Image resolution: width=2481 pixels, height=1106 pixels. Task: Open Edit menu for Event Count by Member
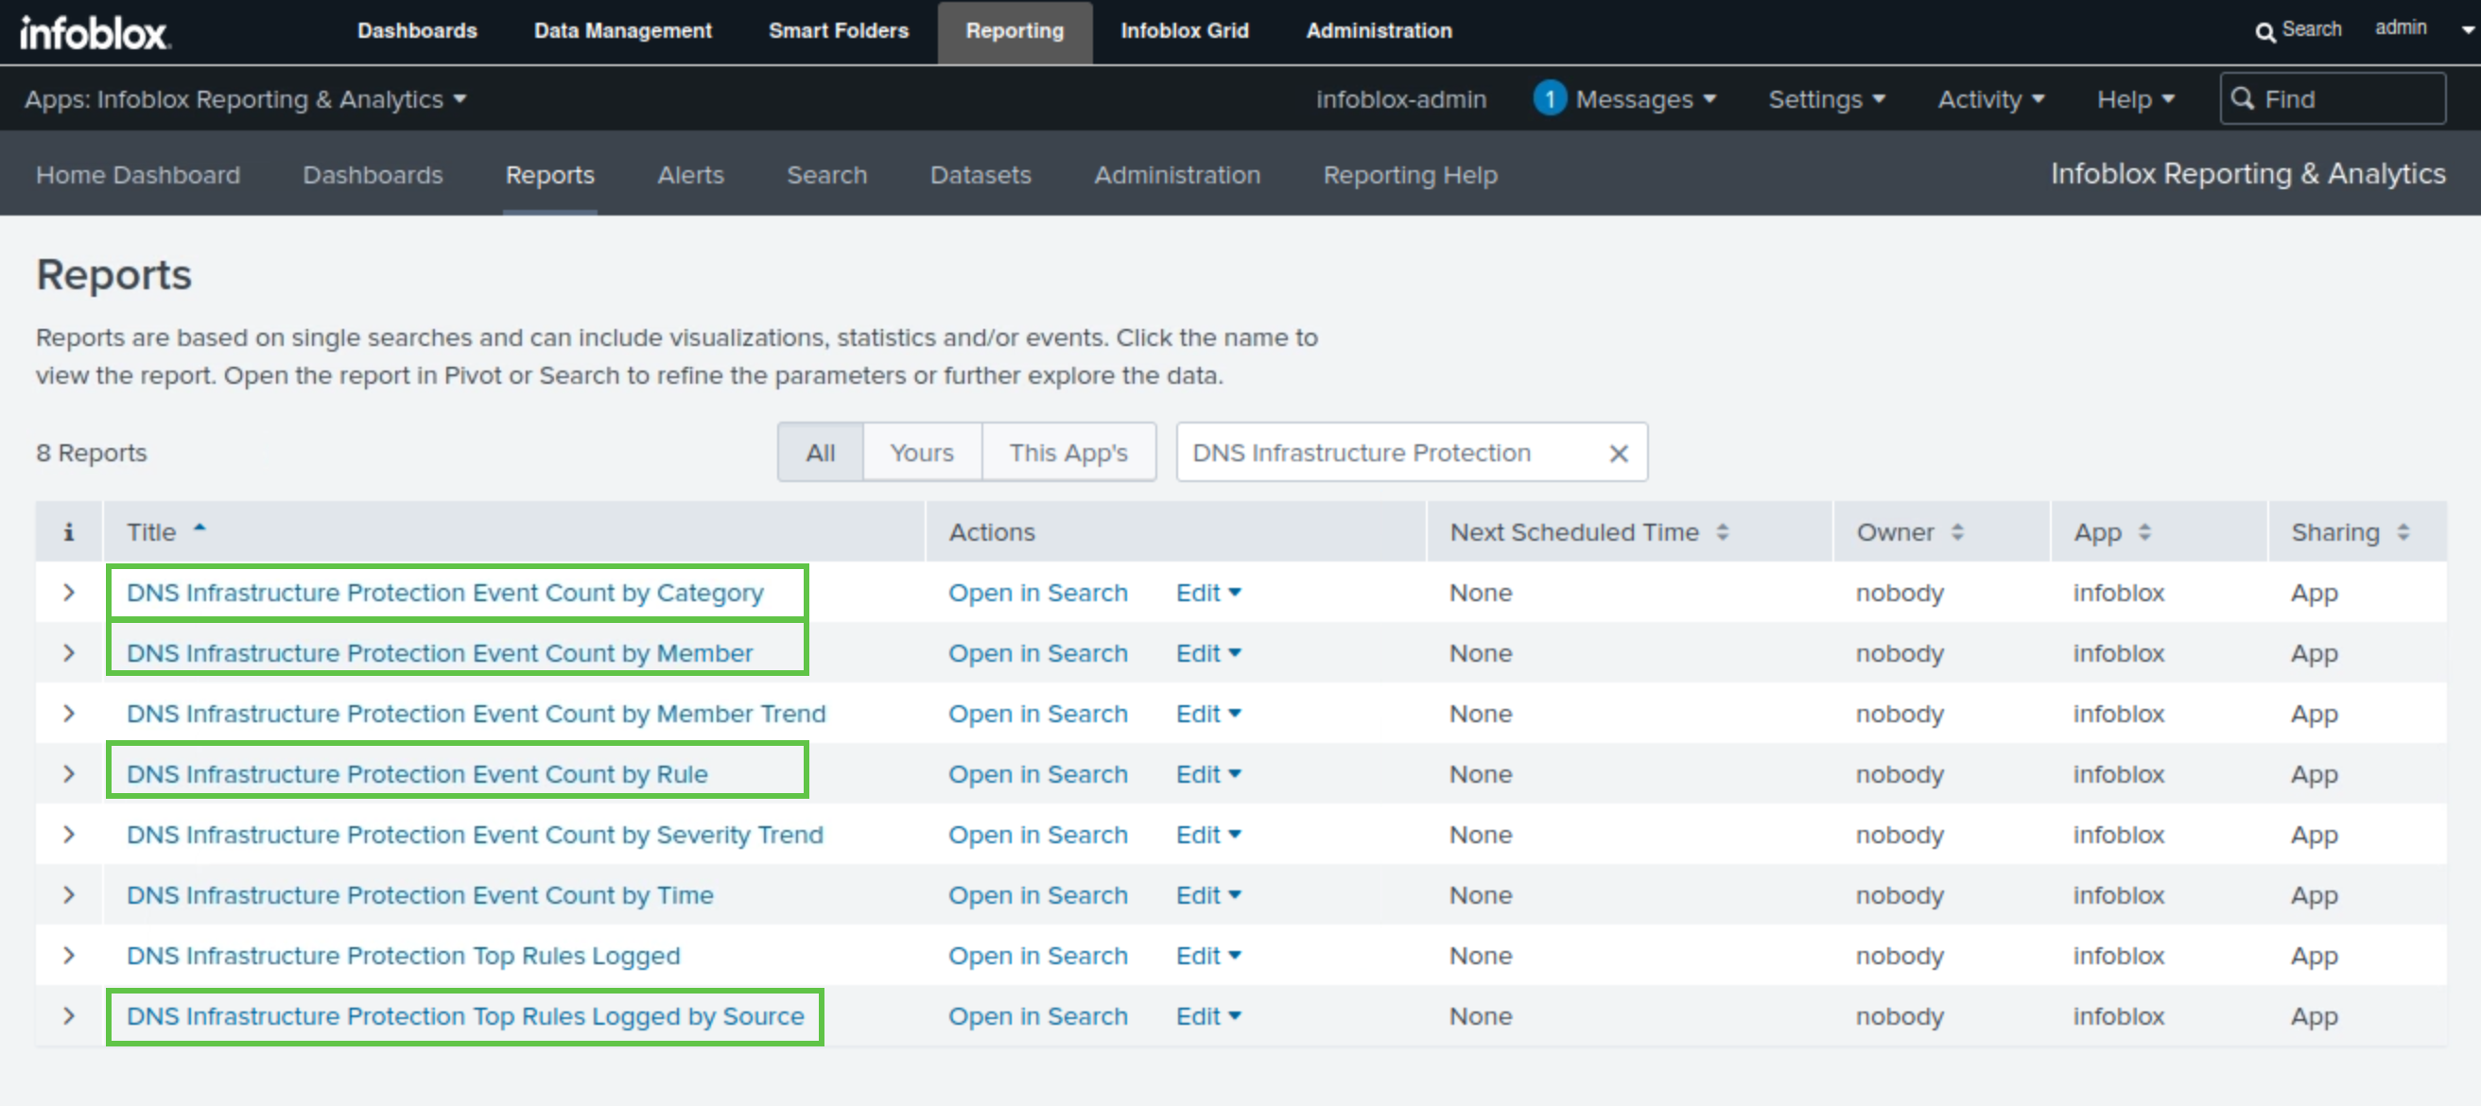(x=1207, y=653)
